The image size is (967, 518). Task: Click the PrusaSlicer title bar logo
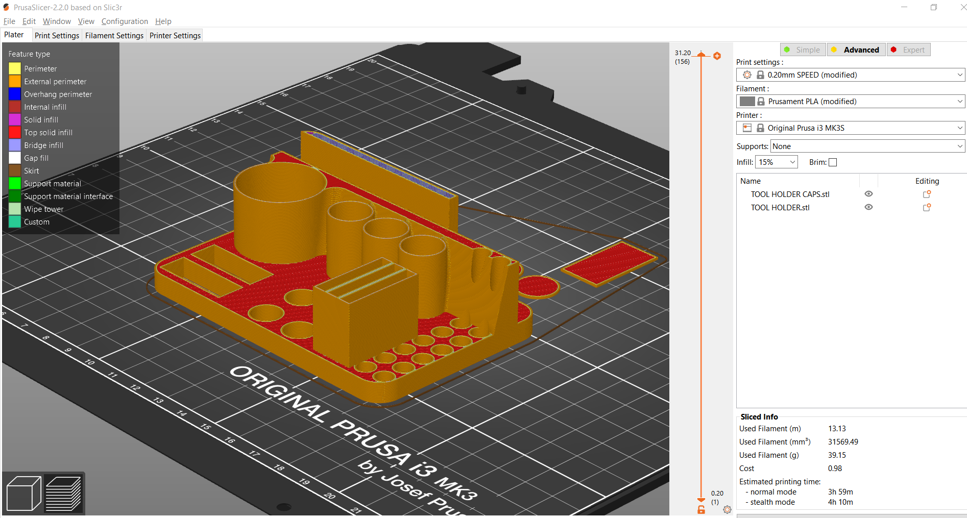click(6, 7)
